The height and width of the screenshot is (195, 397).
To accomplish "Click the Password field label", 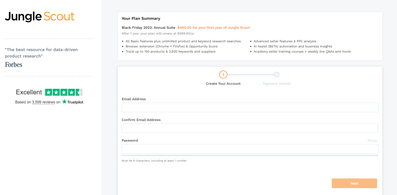I will (130, 141).
